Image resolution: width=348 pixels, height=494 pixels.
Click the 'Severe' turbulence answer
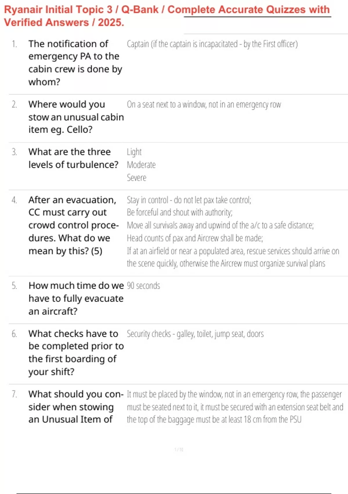[x=137, y=178]
